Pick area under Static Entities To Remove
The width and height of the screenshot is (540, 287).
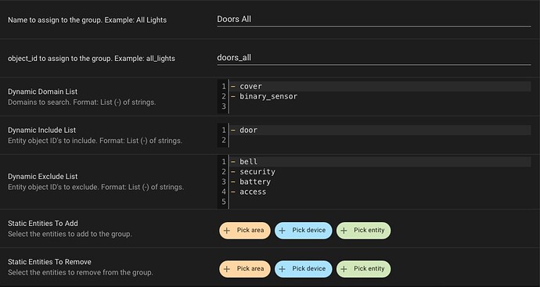tap(245, 269)
